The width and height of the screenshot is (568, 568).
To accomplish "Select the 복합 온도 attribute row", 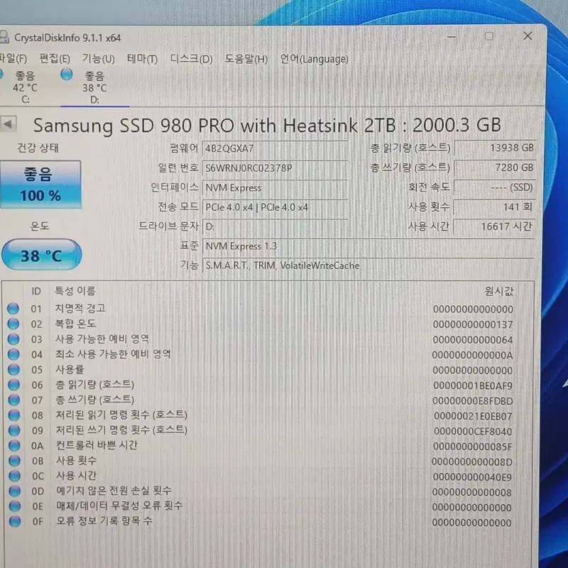I will (x=268, y=324).
